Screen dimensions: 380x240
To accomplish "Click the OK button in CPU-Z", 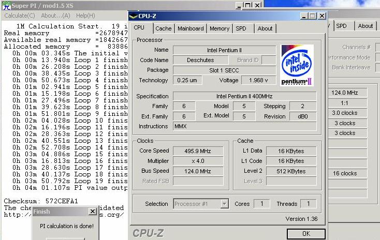I will (x=306, y=234).
